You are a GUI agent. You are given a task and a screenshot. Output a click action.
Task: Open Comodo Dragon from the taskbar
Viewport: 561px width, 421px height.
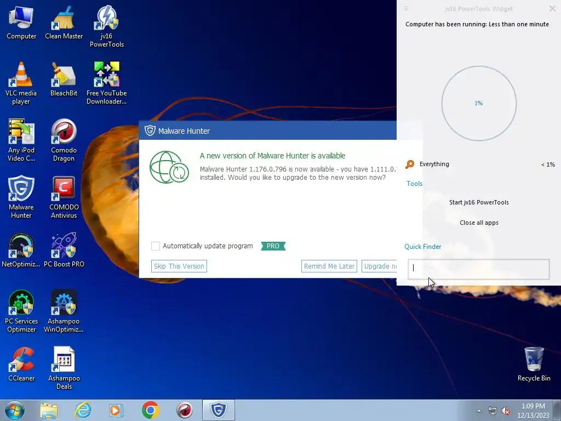pyautogui.click(x=185, y=410)
